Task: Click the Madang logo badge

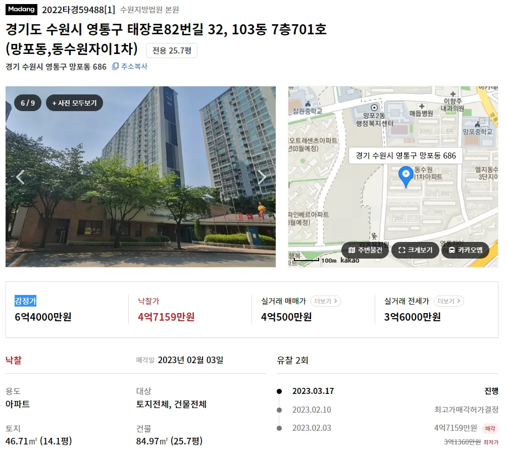Action: click(x=21, y=10)
